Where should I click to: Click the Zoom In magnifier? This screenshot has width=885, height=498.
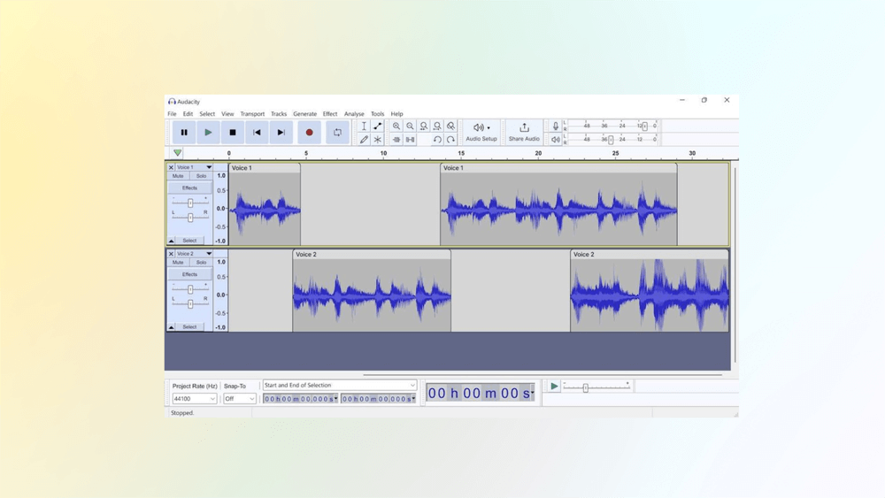coord(396,126)
